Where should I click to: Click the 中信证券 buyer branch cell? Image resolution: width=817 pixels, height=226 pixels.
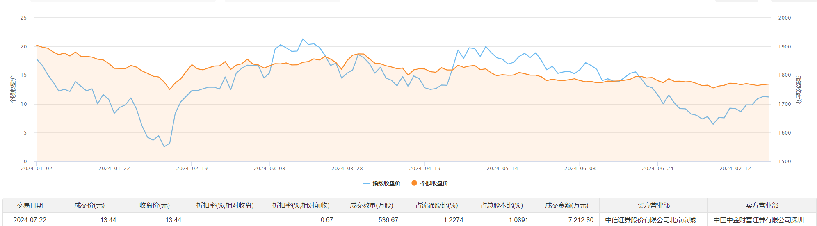(653, 220)
